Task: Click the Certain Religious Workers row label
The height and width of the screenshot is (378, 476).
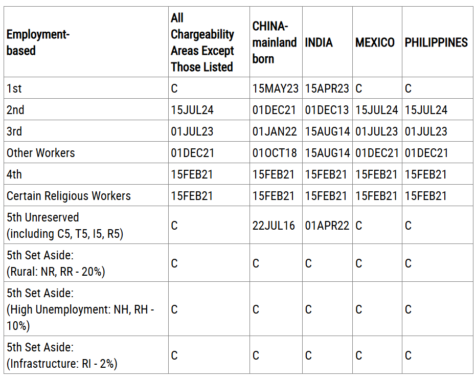Action: (x=69, y=196)
